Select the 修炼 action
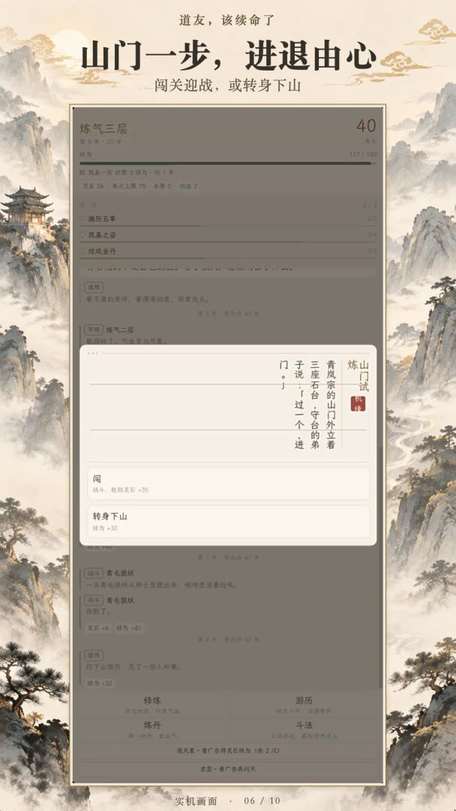Viewport: 456px width, 811px height. click(x=152, y=705)
